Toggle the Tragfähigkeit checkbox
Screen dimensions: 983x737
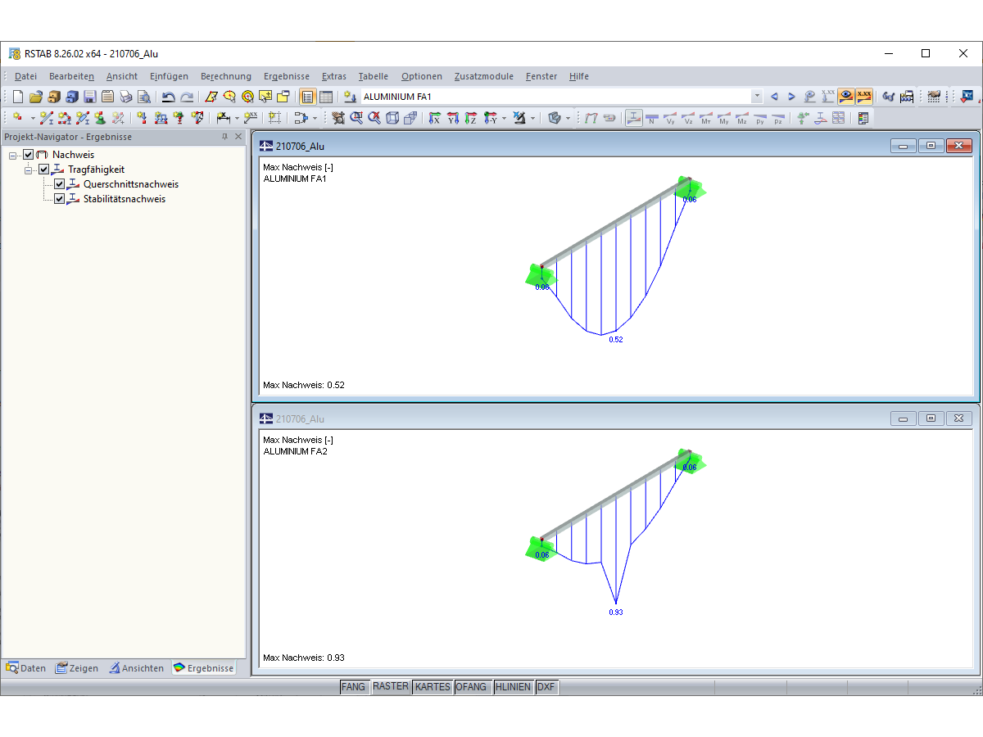click(x=44, y=170)
